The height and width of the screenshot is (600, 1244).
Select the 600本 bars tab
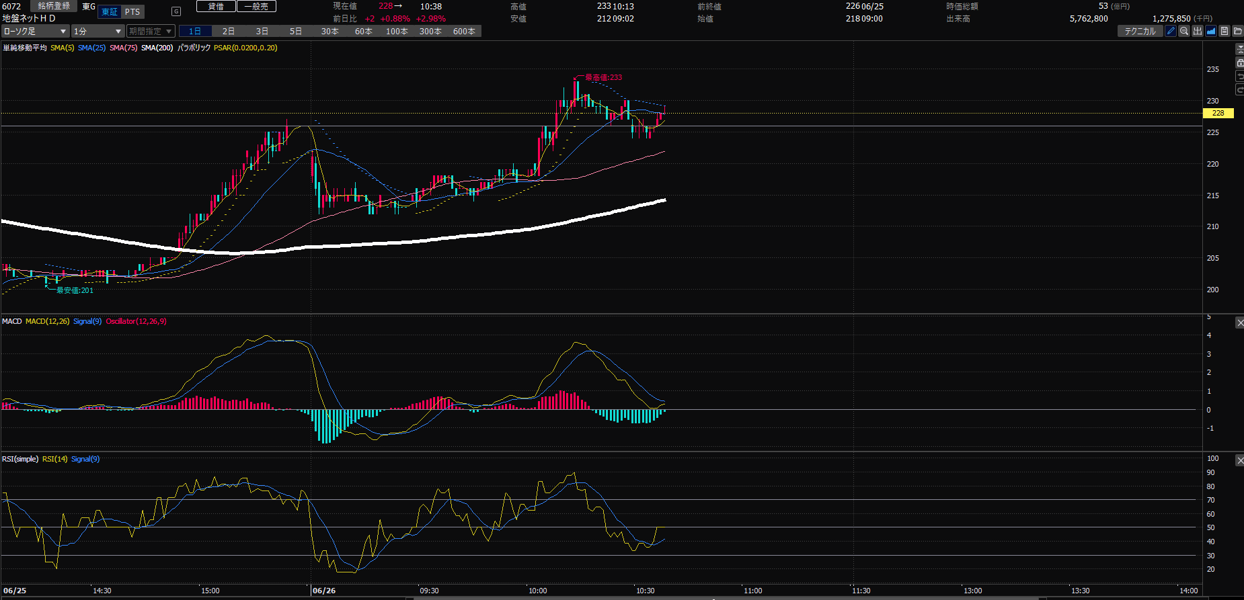464,31
